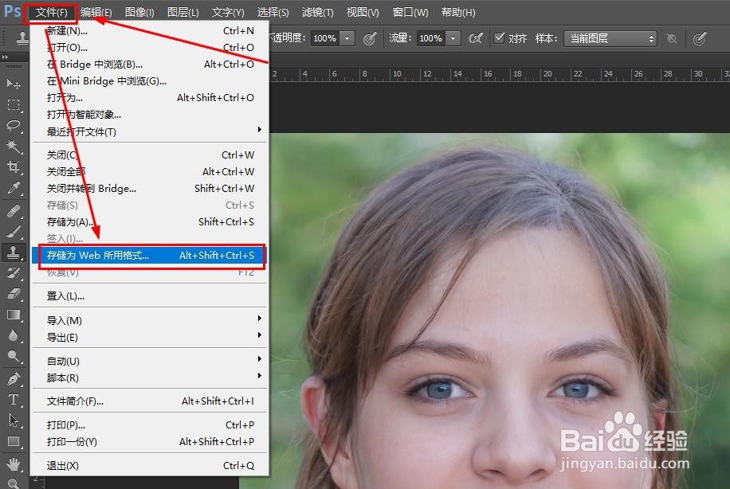Open the opacity 100% dropdown arrow

coord(347,38)
